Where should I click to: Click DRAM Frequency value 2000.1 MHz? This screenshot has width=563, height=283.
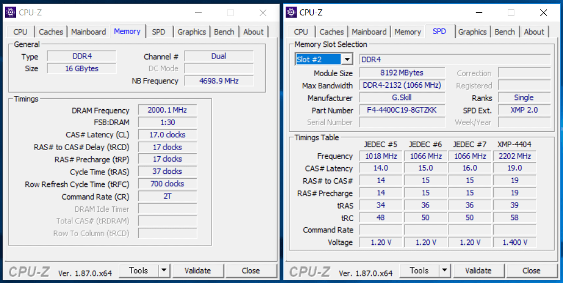pos(167,110)
